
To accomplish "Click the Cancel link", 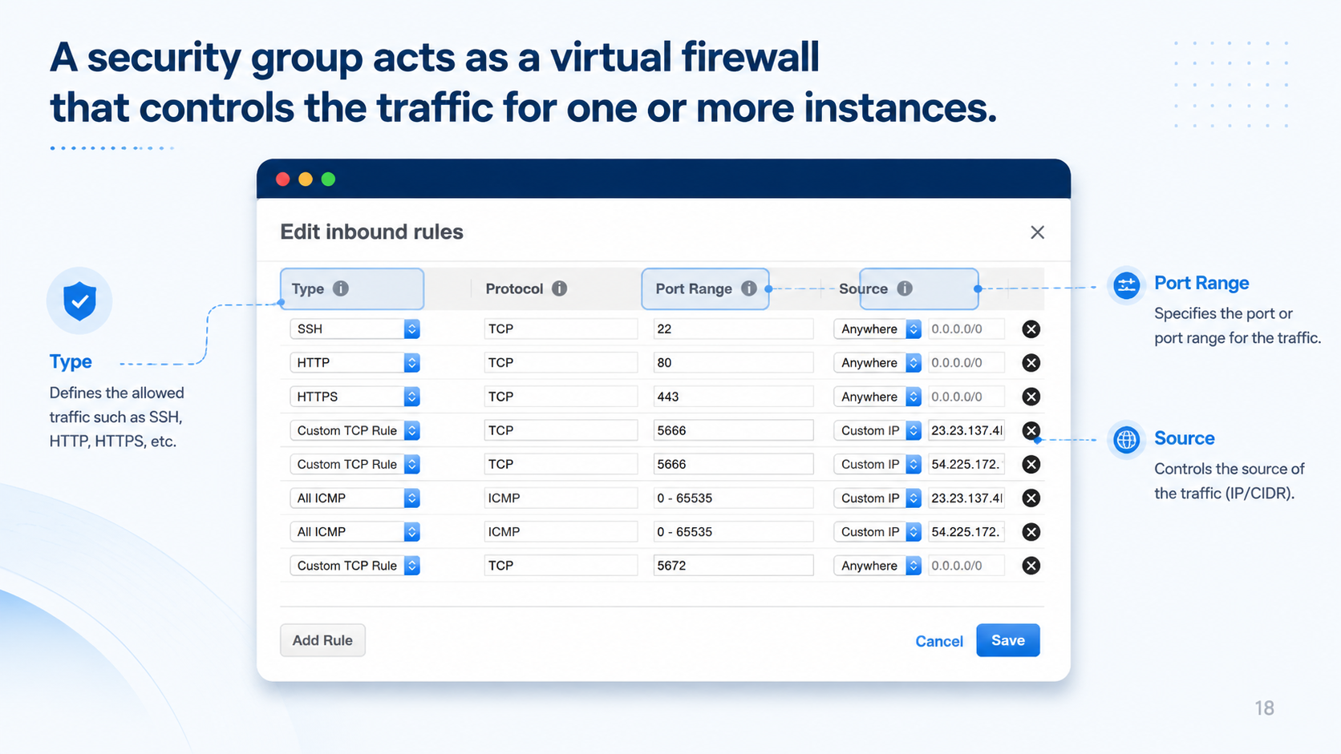I will coord(939,641).
